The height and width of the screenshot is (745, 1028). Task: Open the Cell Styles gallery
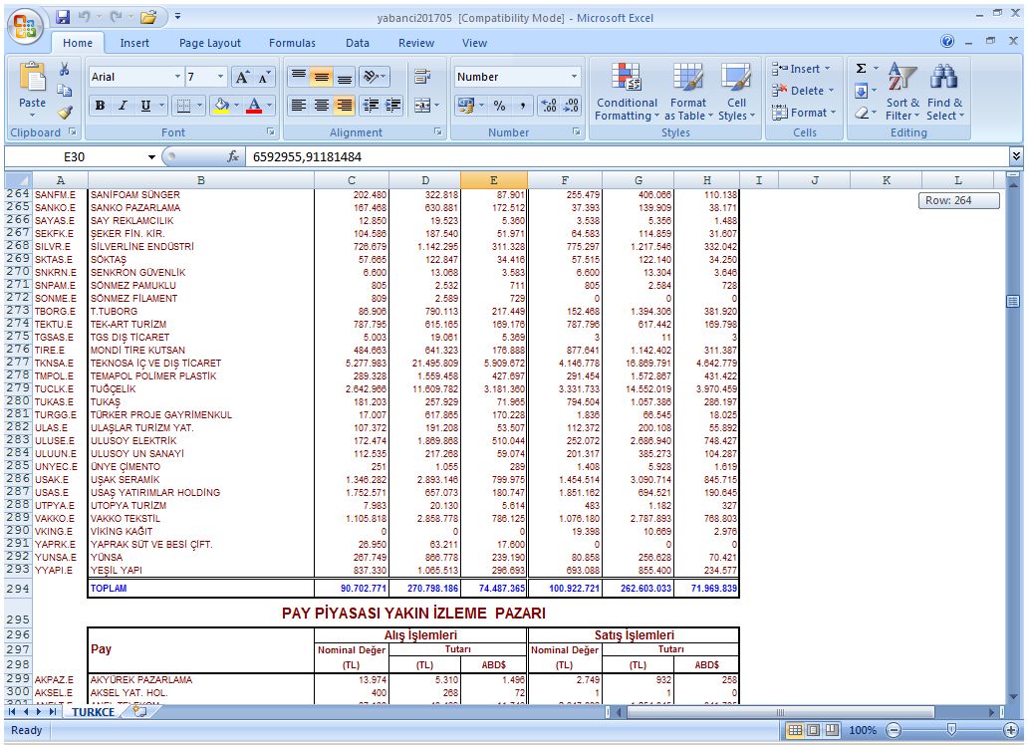[x=736, y=92]
